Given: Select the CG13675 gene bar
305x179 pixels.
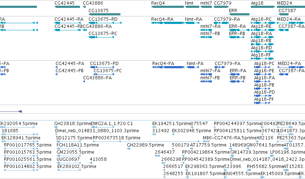Looking at the screenshot, I should pos(104,14).
